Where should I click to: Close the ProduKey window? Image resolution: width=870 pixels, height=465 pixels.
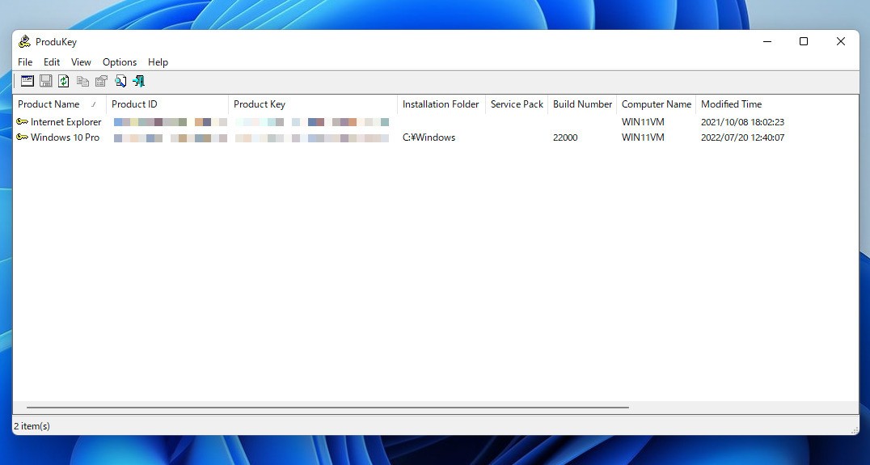[x=841, y=41]
